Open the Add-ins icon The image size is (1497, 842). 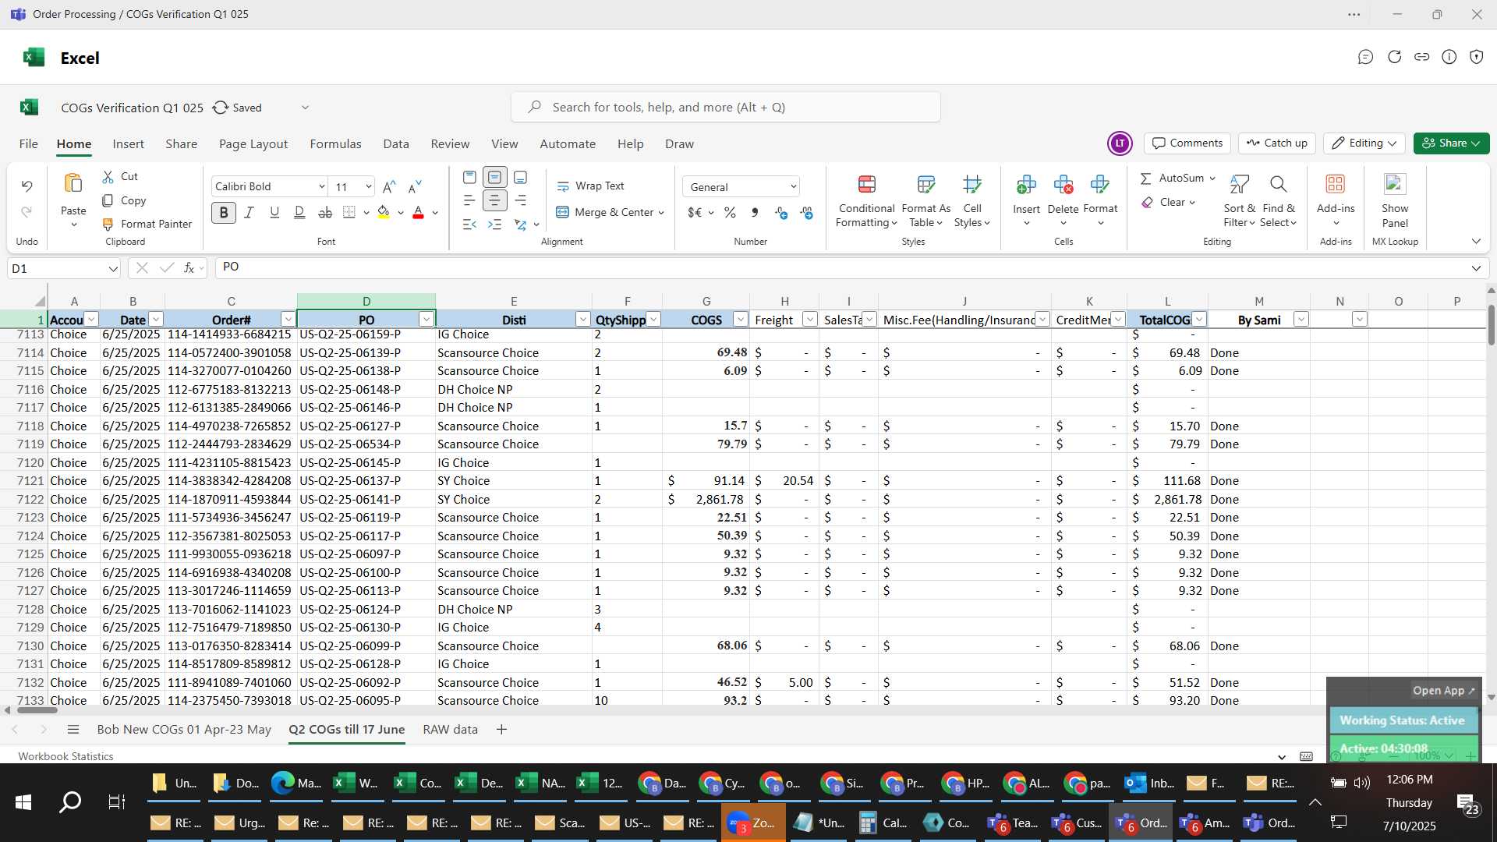coord(1336,184)
